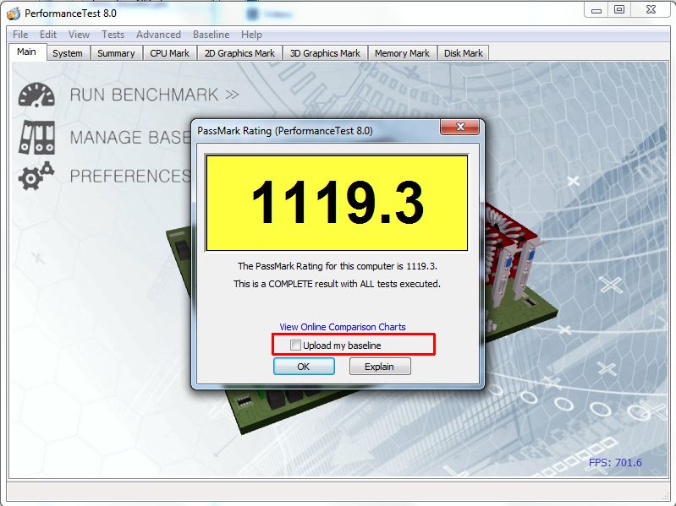This screenshot has height=506, width=676.
Task: Close the PerformanceTest main window
Action: [x=651, y=9]
